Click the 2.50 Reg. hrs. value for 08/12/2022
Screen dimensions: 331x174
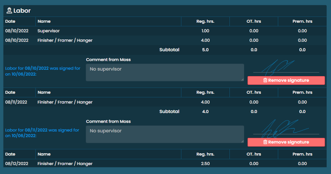pyautogui.click(x=205, y=164)
